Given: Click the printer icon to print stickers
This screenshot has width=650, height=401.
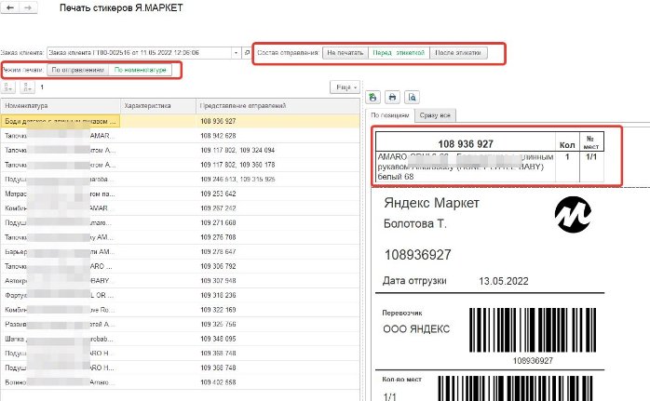Looking at the screenshot, I should pyautogui.click(x=392, y=97).
